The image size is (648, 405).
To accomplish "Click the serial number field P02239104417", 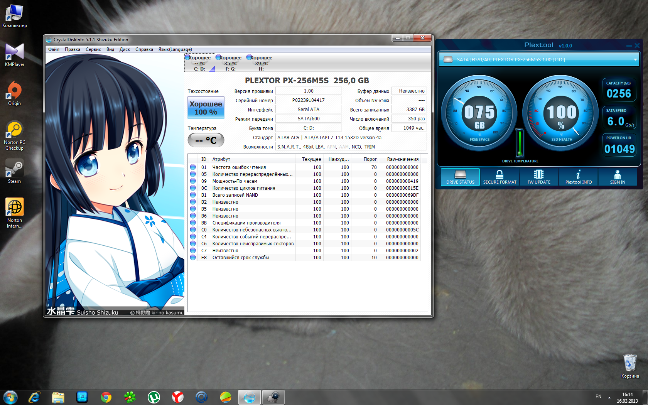I will (x=309, y=100).
